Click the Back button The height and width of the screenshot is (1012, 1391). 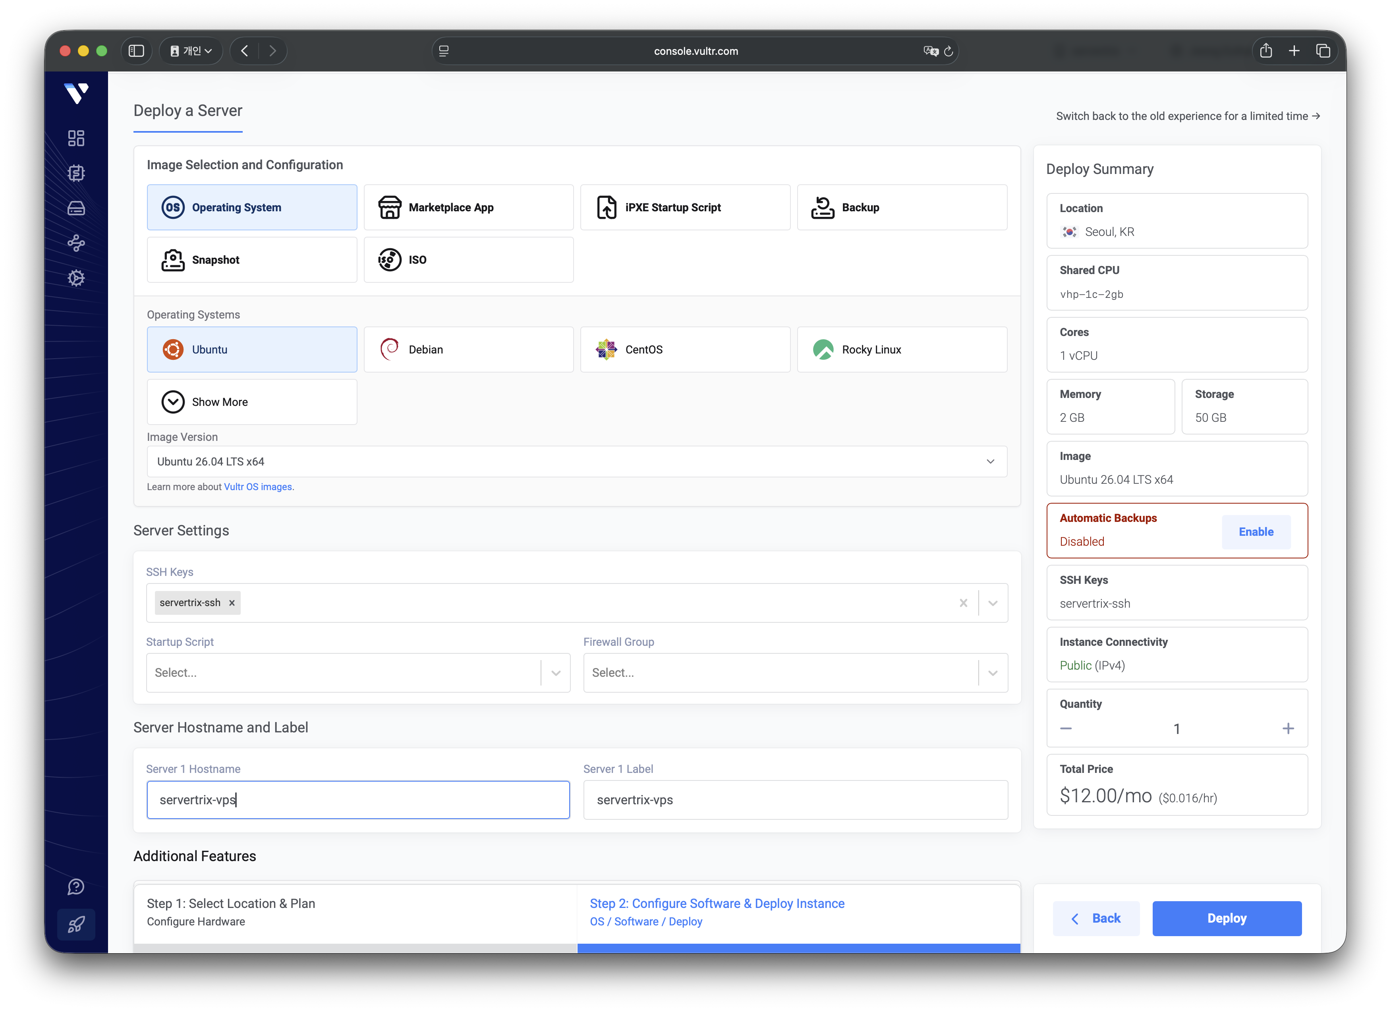point(1096,918)
